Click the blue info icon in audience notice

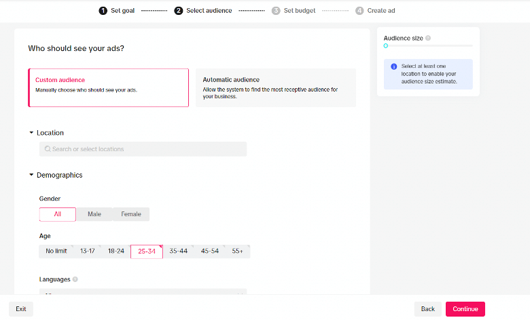click(x=394, y=66)
